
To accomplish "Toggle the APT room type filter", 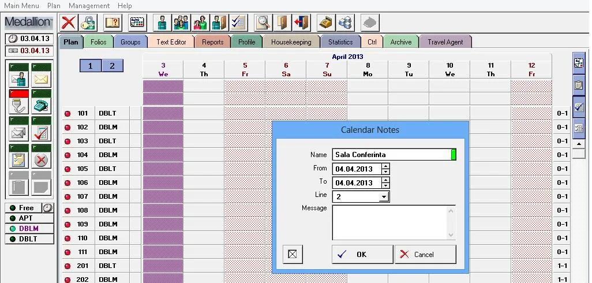I will pos(29,218).
